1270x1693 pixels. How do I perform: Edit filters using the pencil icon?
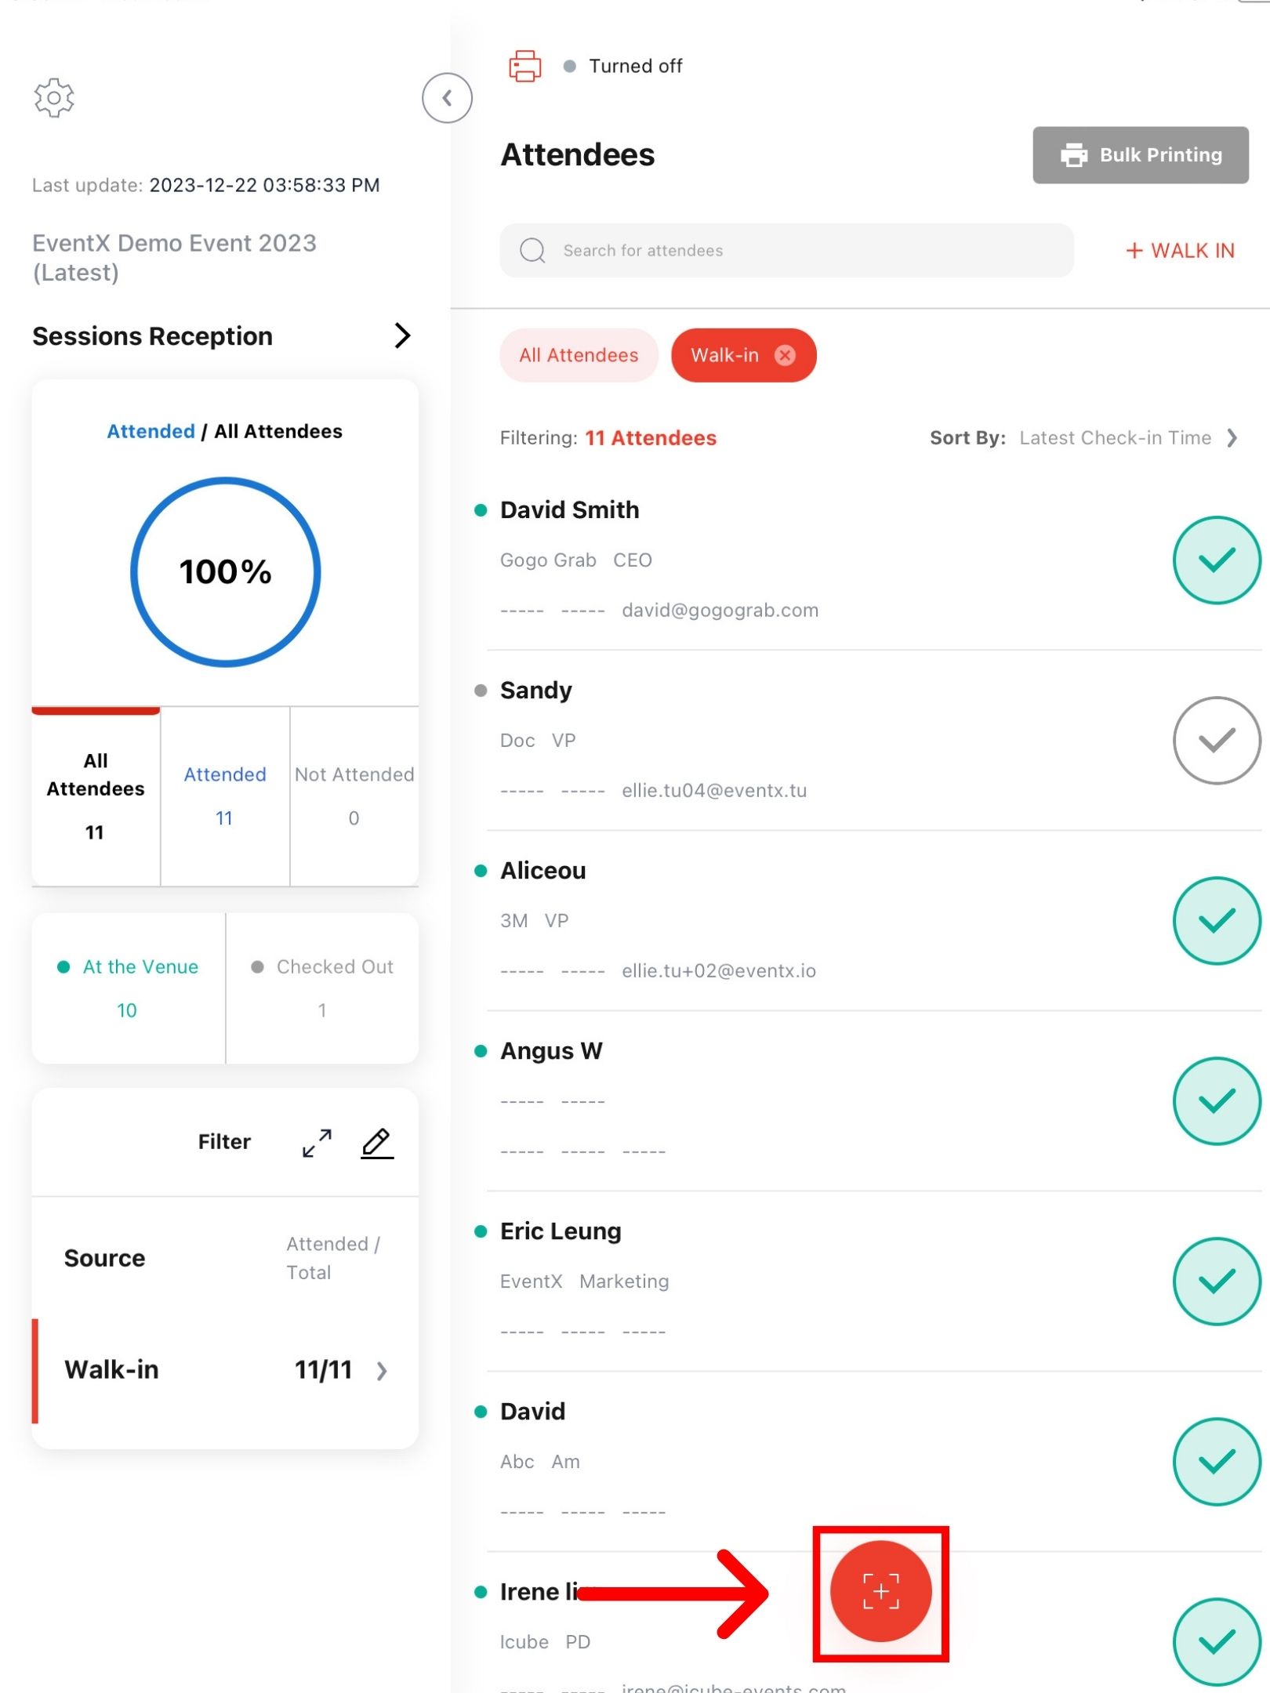(x=377, y=1143)
